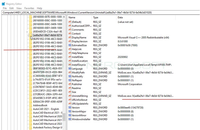This screenshot has width=200, height=130.
Task: Click the Registry Editor title bar icon
Action: (3, 4)
